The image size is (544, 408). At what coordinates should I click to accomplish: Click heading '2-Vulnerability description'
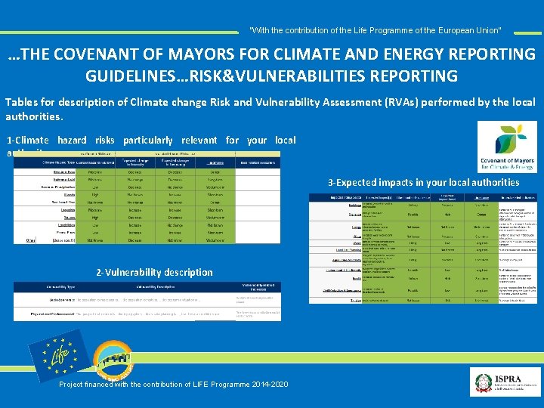point(154,272)
